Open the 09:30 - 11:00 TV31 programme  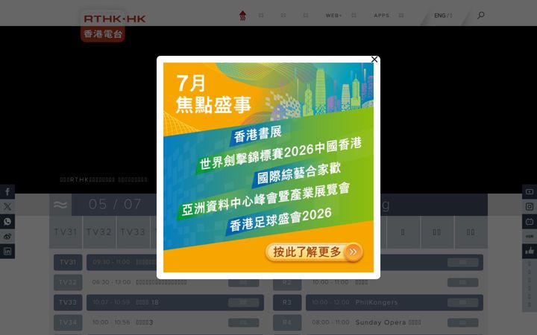(x=122, y=262)
